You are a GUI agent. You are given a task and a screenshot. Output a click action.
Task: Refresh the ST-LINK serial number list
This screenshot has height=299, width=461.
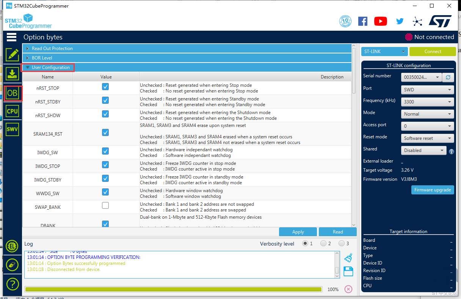click(448, 77)
